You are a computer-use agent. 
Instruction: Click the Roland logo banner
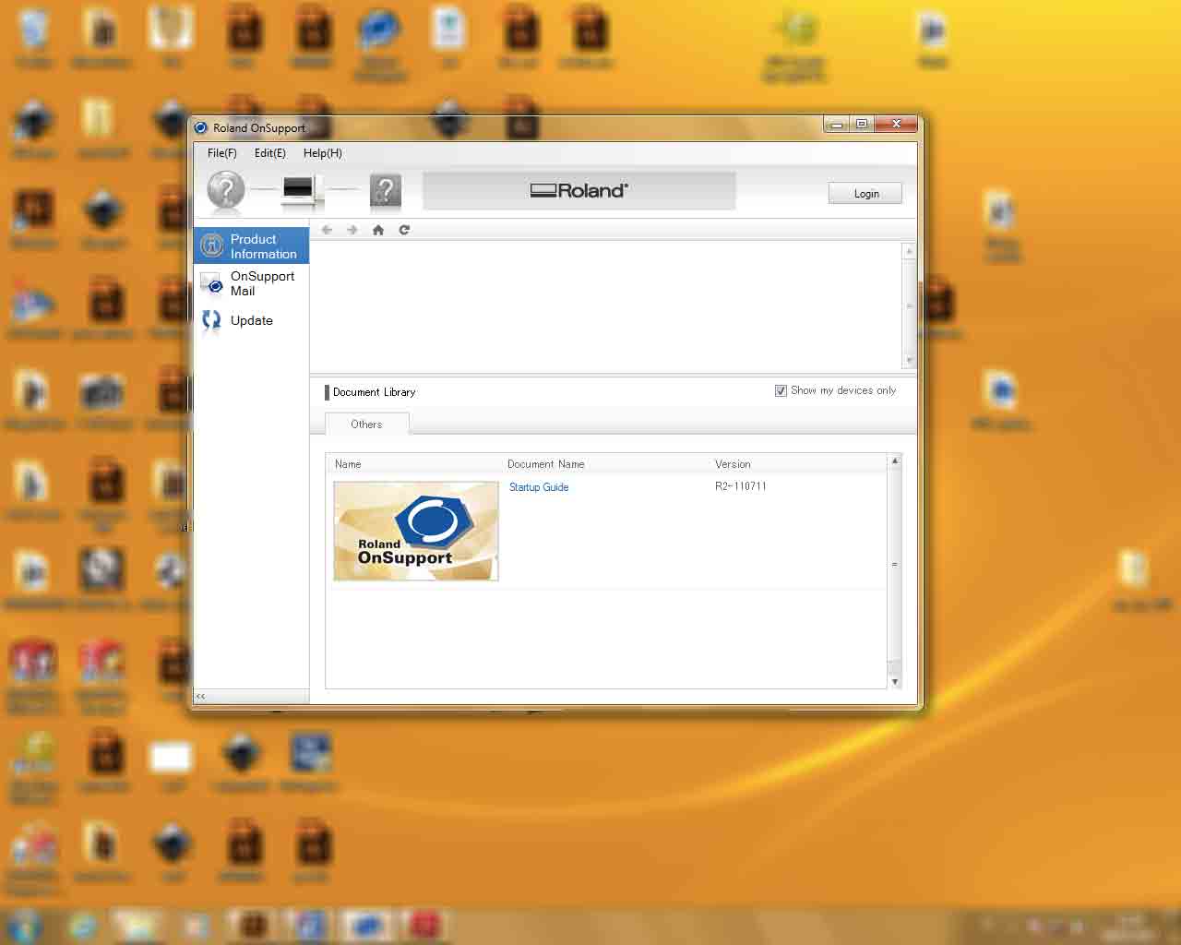[579, 190]
